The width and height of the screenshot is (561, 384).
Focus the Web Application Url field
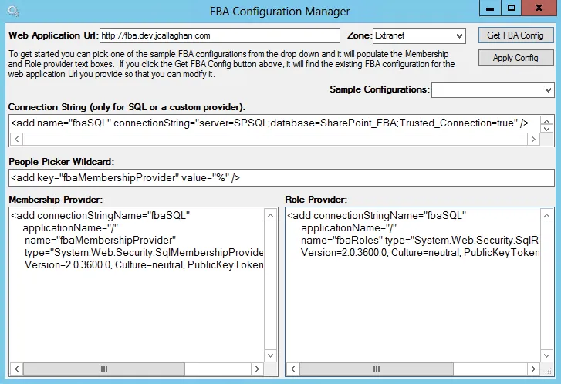point(219,35)
